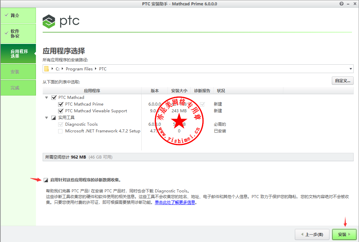Image resolution: width=359 pixels, height=242 pixels.
Task: Open the install path dropdown arrow
Action: 351,69
